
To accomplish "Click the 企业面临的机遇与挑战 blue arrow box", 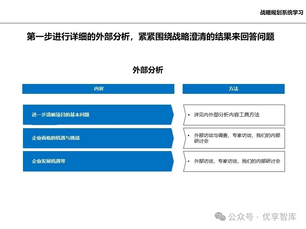I will point(98,138).
